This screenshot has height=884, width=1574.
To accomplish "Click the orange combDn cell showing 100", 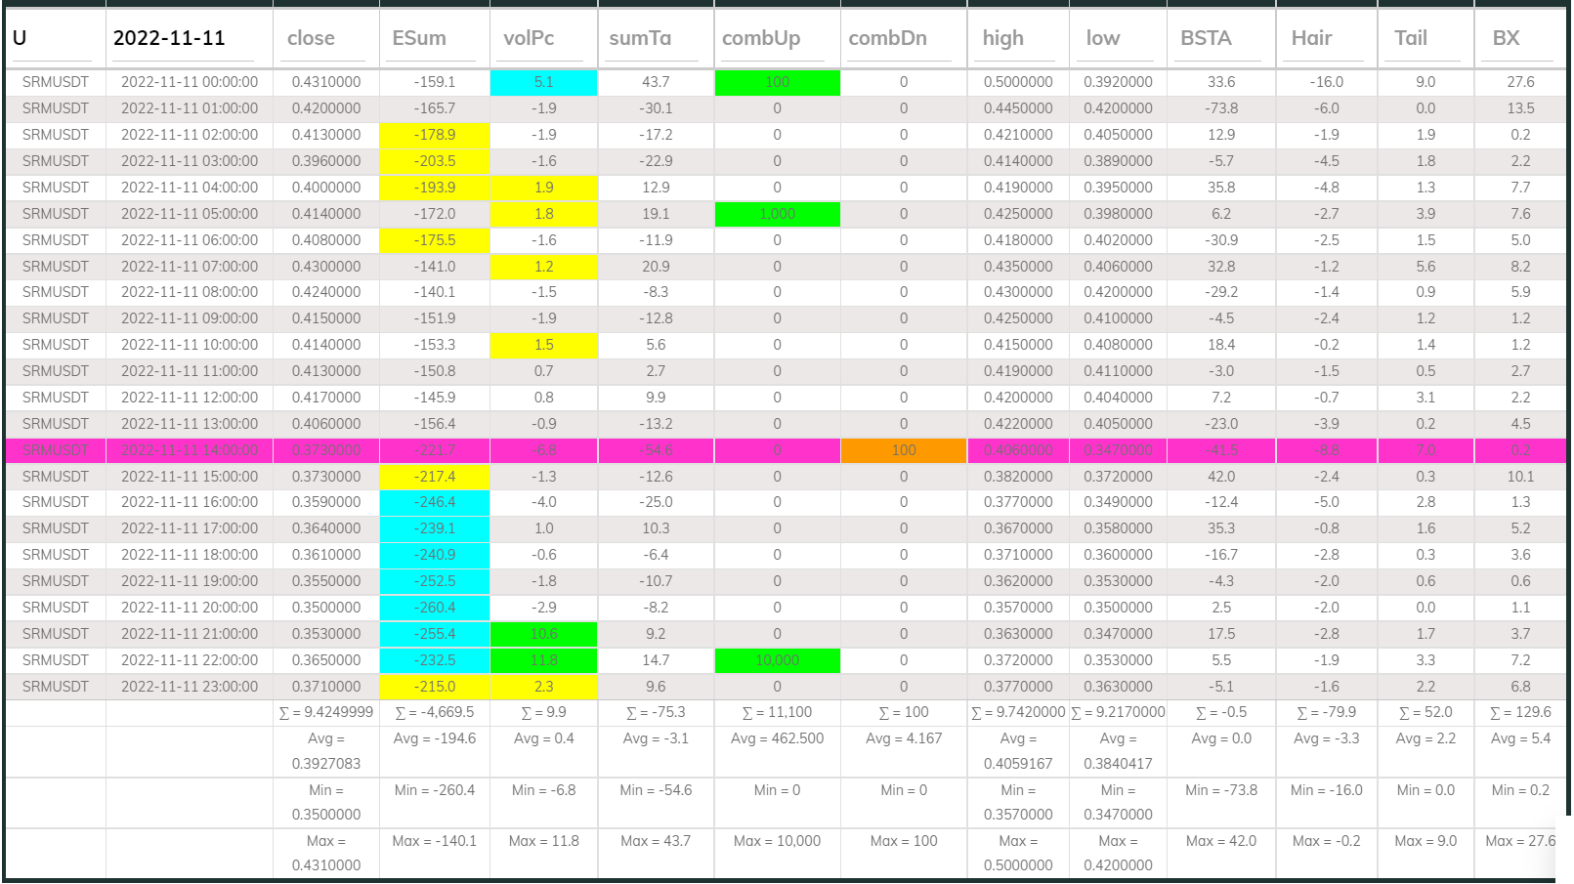I will 902,450.
